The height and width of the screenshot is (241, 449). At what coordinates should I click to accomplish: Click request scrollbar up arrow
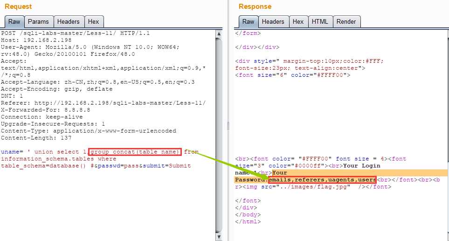point(219,34)
